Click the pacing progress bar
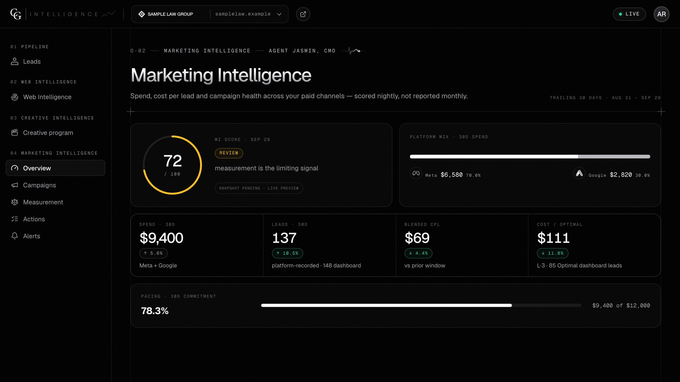 coord(421,305)
